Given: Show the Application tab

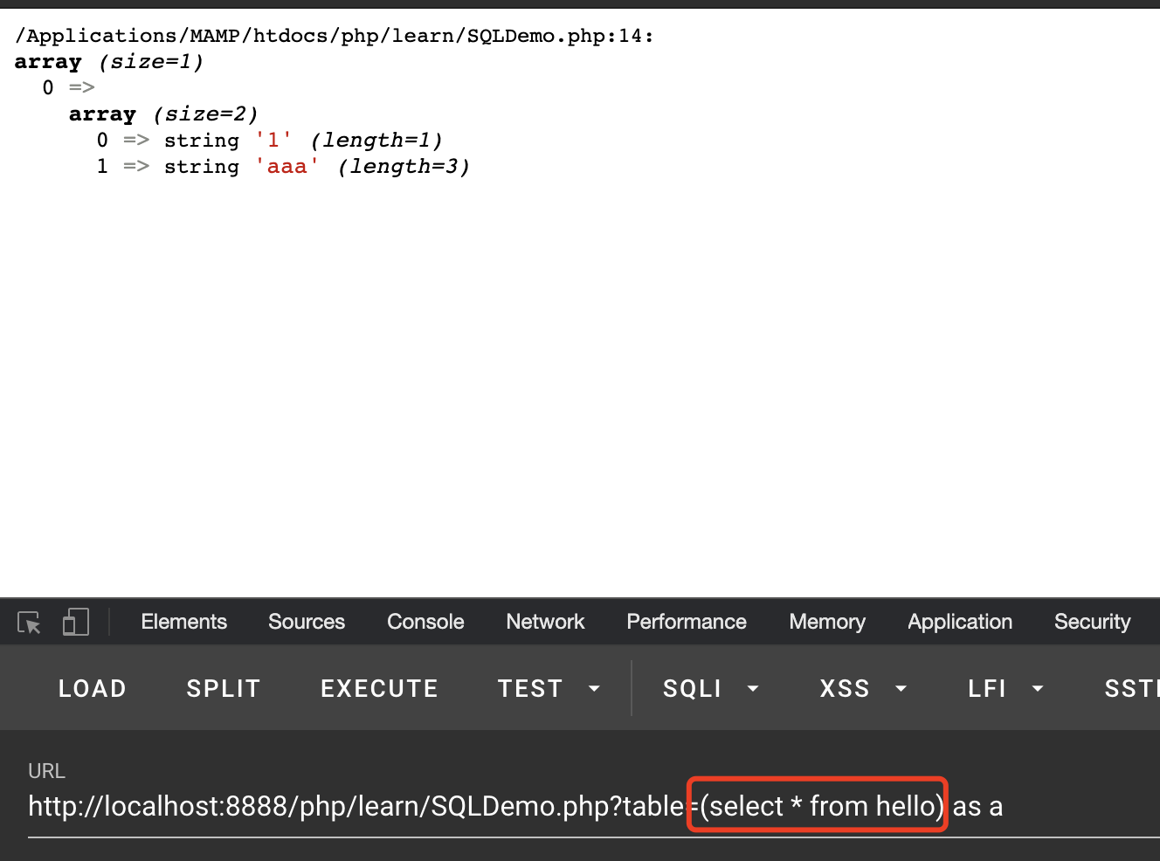Looking at the screenshot, I should [959, 622].
